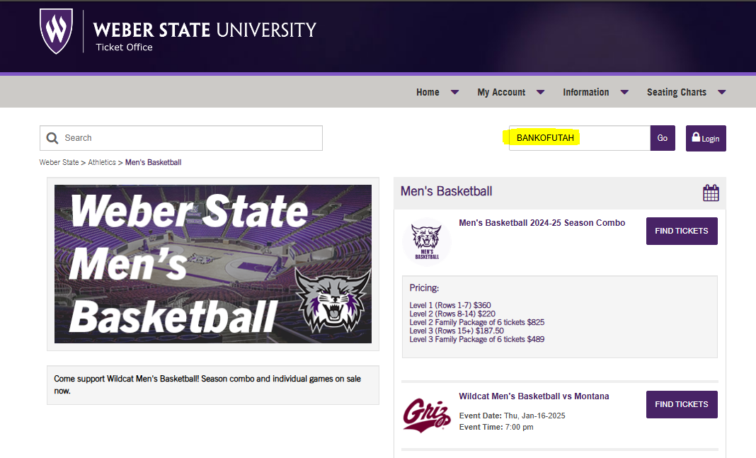
Task: Select the 'Level 3 (Rows 15+) $187.50' text
Action: 457,331
